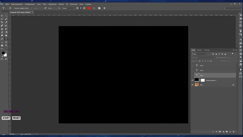Open the layer filter kind dropdown

199,54
